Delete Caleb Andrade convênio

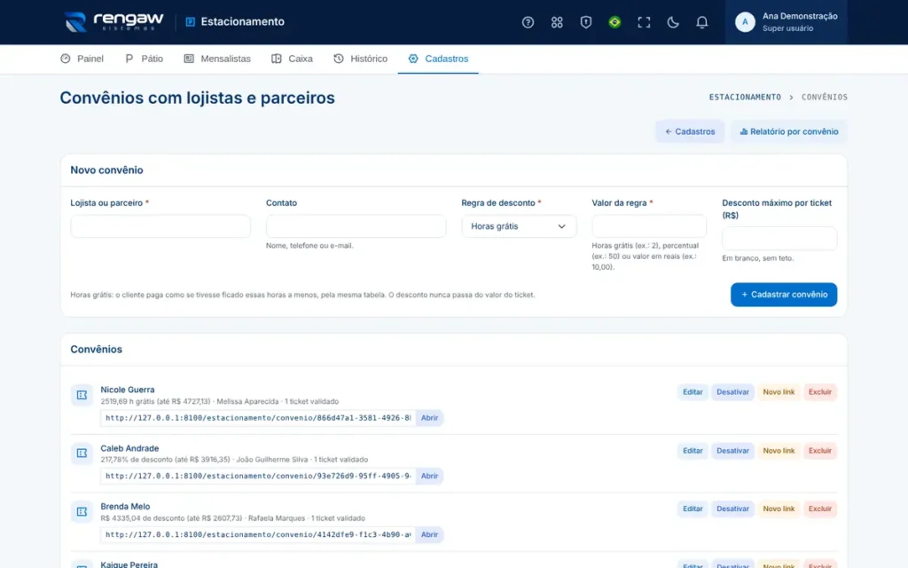[x=820, y=450]
